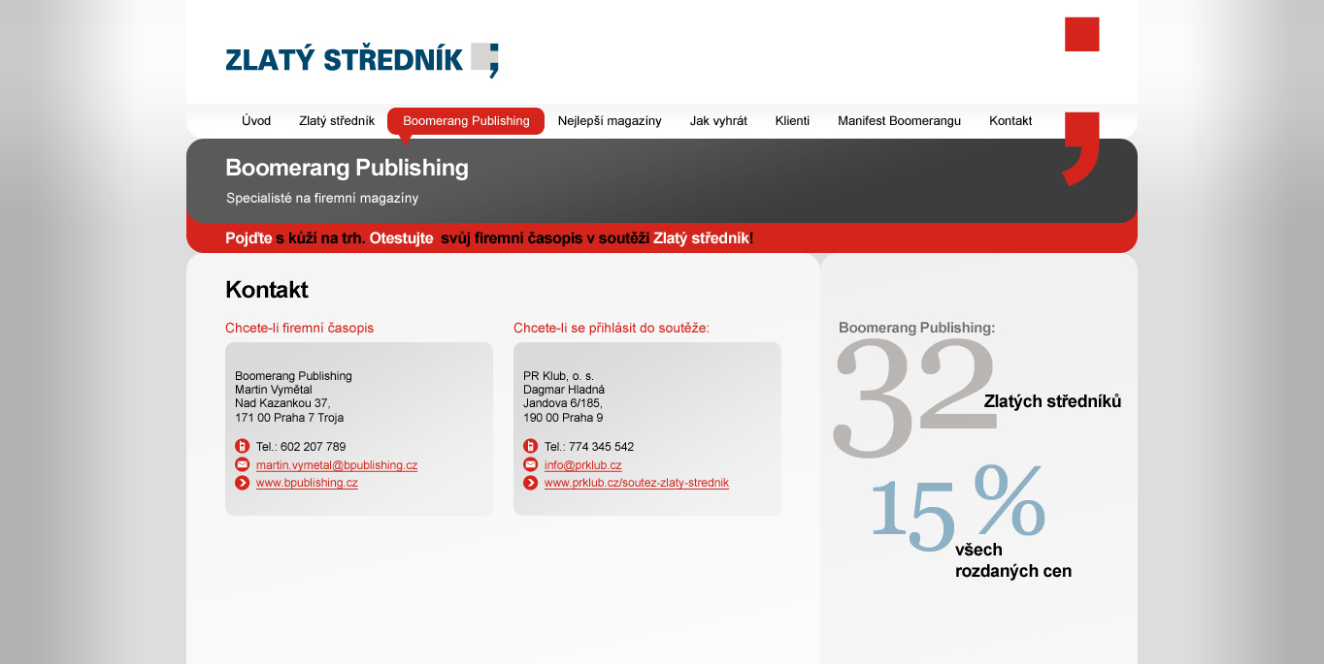Click envelope icon next to info@prklub.cz

click(531, 465)
